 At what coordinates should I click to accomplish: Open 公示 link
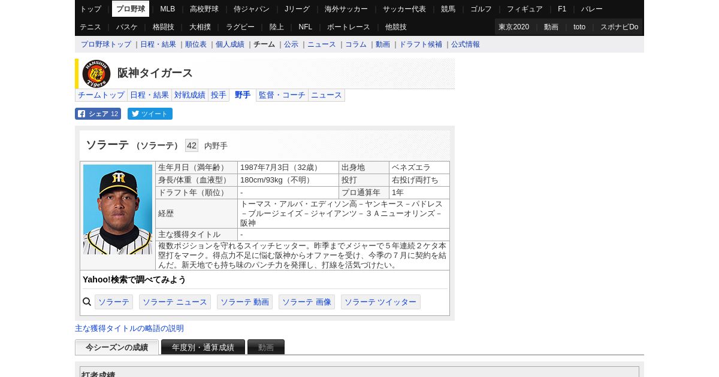pos(291,44)
